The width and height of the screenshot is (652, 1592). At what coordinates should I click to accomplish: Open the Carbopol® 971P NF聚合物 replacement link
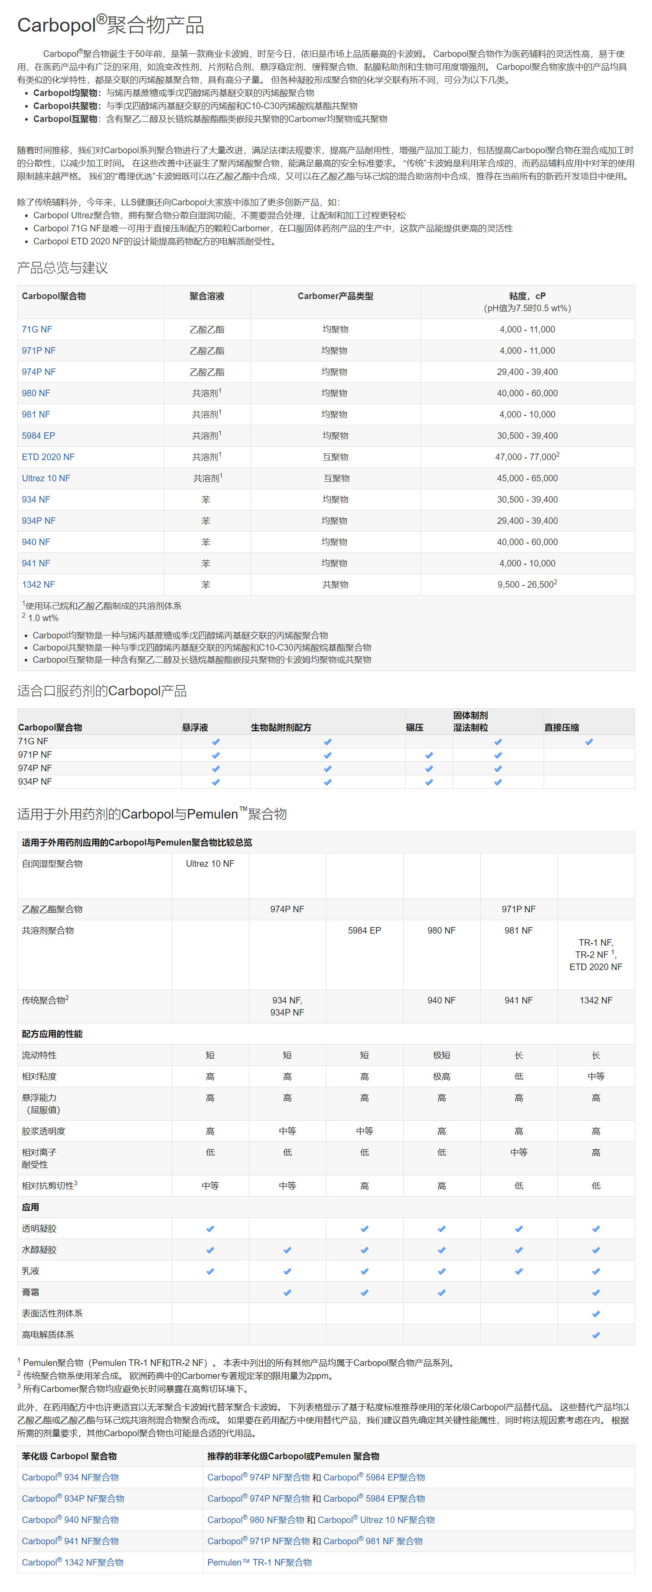click(259, 1541)
